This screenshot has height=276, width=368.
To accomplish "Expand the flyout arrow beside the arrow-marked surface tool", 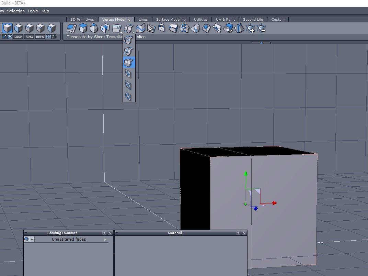I will click(121, 32).
